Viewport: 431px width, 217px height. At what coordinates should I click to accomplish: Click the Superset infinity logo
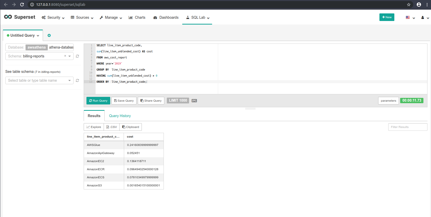coord(8,17)
